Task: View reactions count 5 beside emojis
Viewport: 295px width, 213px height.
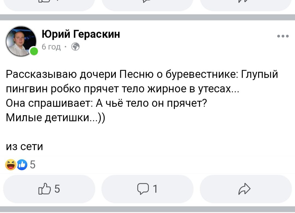Action: tap(33, 164)
